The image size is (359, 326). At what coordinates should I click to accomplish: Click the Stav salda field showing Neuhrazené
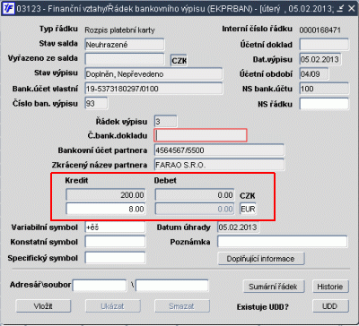coord(125,45)
